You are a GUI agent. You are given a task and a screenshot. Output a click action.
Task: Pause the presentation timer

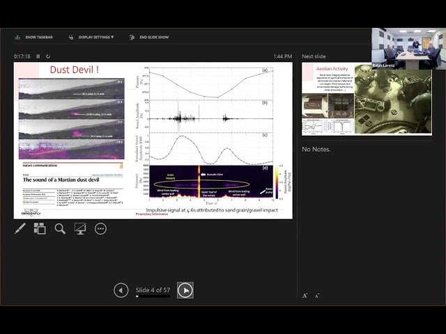[x=38, y=56]
